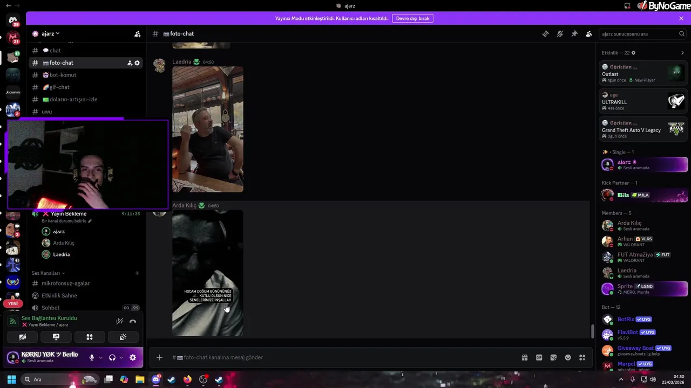Select the BotRix bot

643,320
